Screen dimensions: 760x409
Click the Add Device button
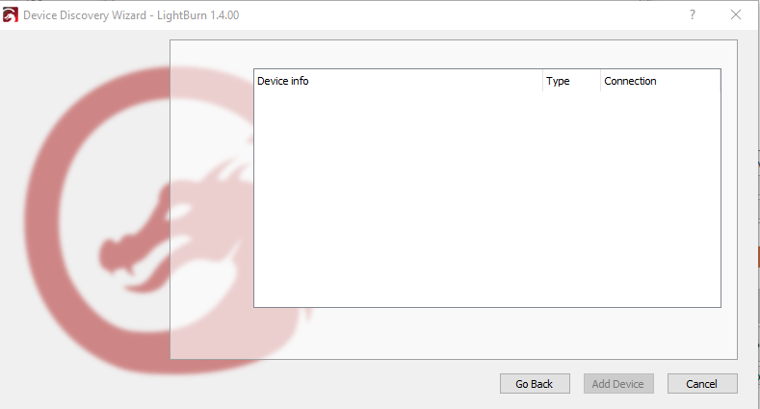618,383
